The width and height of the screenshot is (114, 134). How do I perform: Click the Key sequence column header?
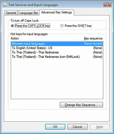click(93, 38)
